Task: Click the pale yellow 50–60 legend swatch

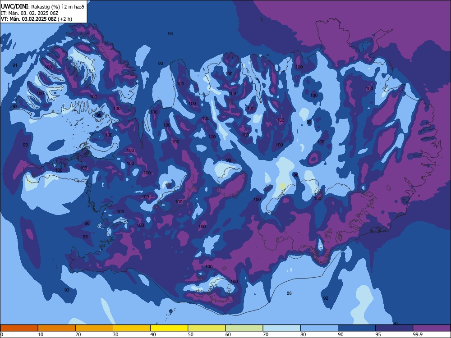Action: (x=207, y=328)
